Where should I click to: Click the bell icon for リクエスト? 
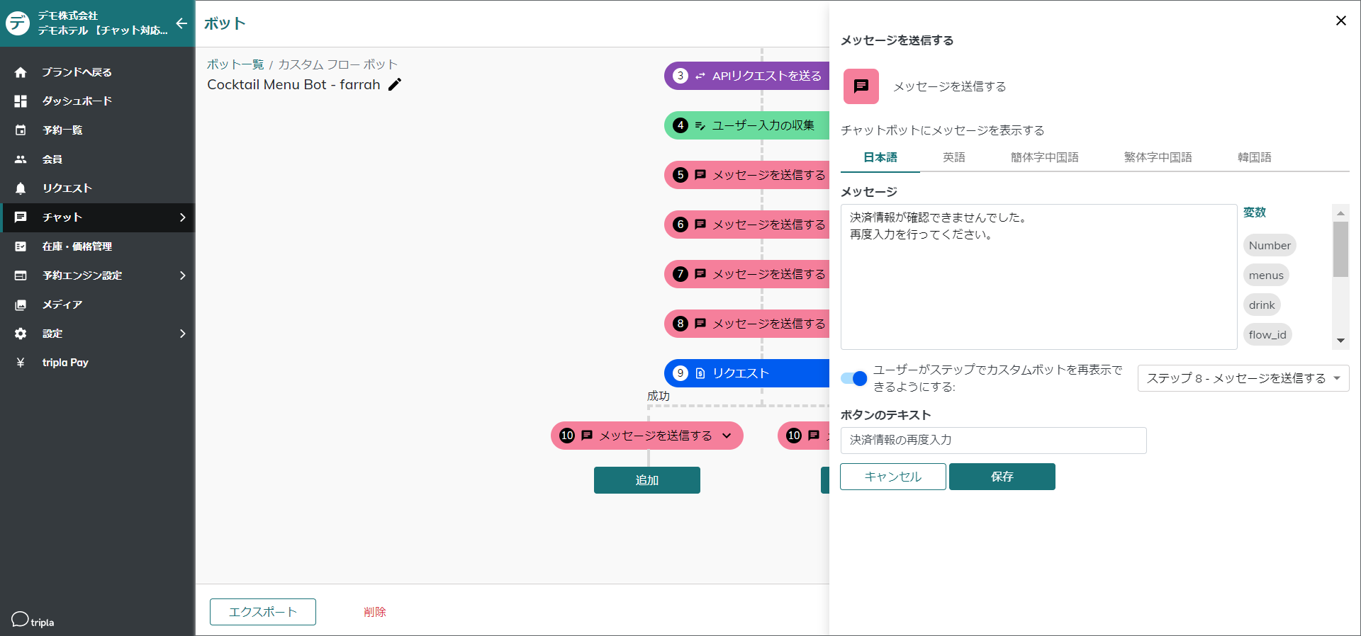tap(21, 188)
